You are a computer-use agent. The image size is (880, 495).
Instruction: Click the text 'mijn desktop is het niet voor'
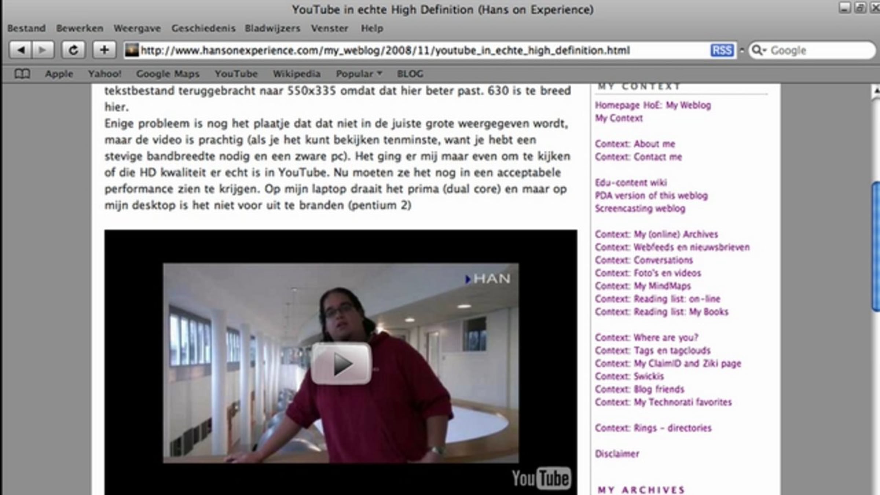184,205
